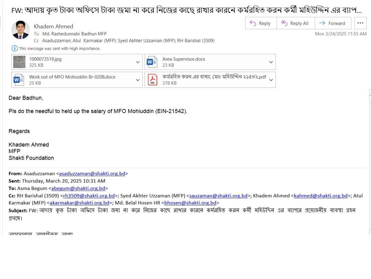Open the 1000073519.jpg file name
The image size is (371, 279).
pyautogui.click(x=45, y=59)
